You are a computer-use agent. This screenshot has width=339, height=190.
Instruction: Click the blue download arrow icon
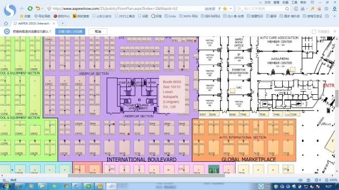point(334,9)
